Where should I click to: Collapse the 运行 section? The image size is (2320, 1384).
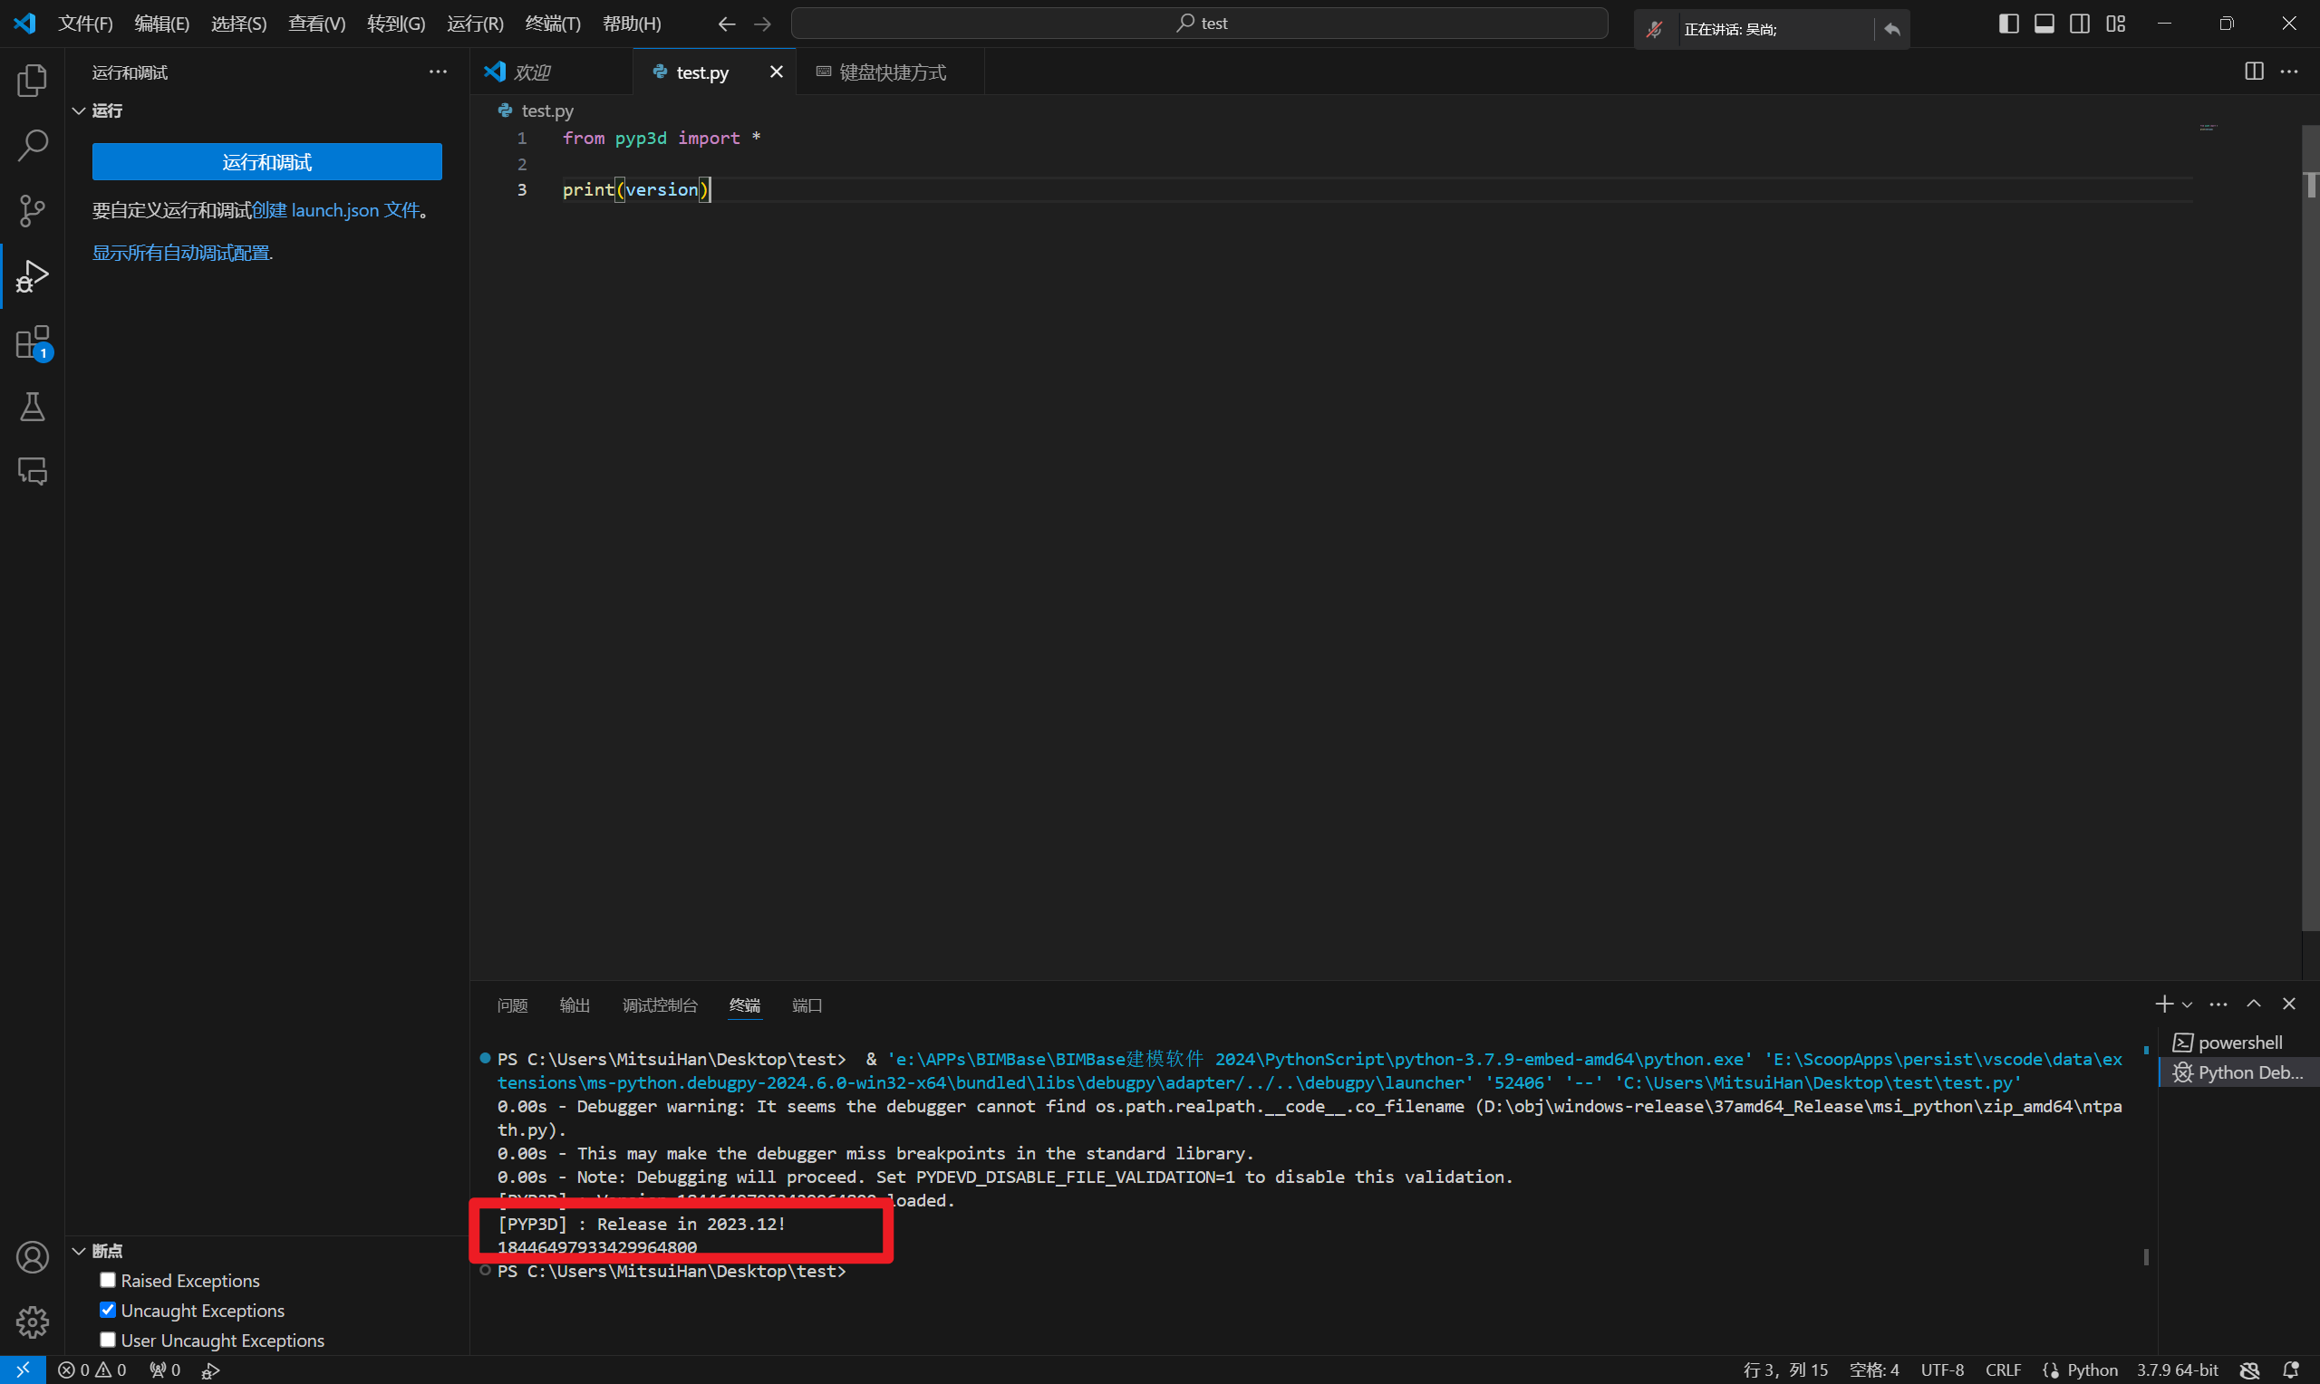pos(79,111)
